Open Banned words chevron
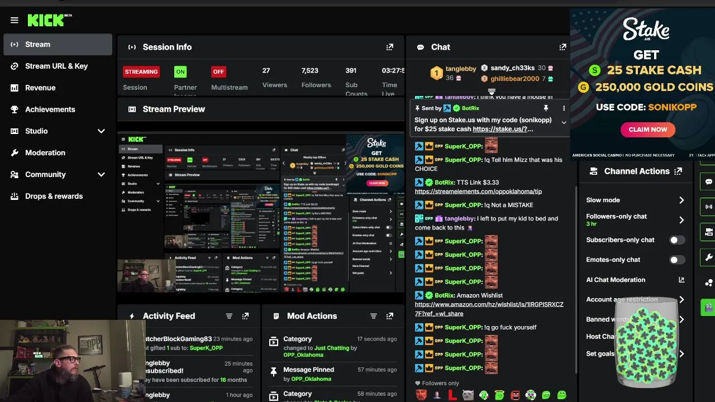 pyautogui.click(x=681, y=319)
